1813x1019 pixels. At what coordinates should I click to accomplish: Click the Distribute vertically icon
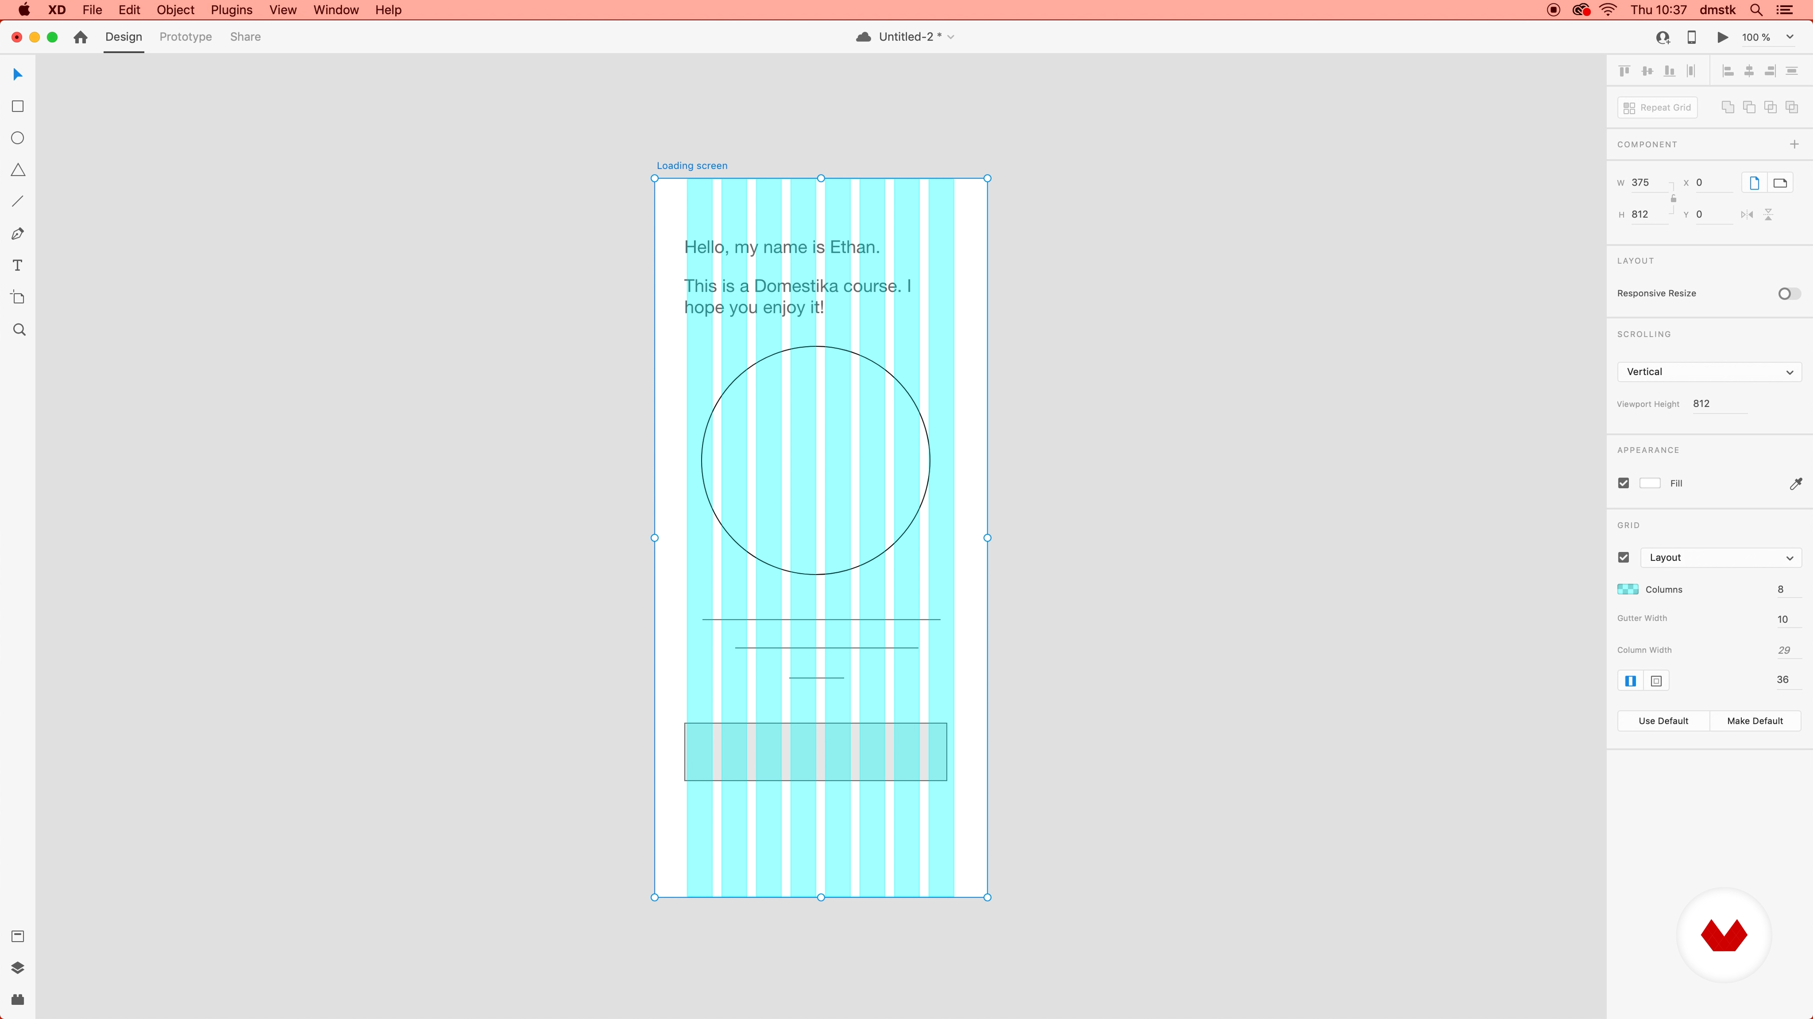[1691, 71]
